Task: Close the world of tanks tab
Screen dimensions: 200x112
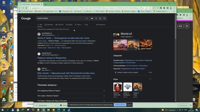Action: (x=42, y=4)
